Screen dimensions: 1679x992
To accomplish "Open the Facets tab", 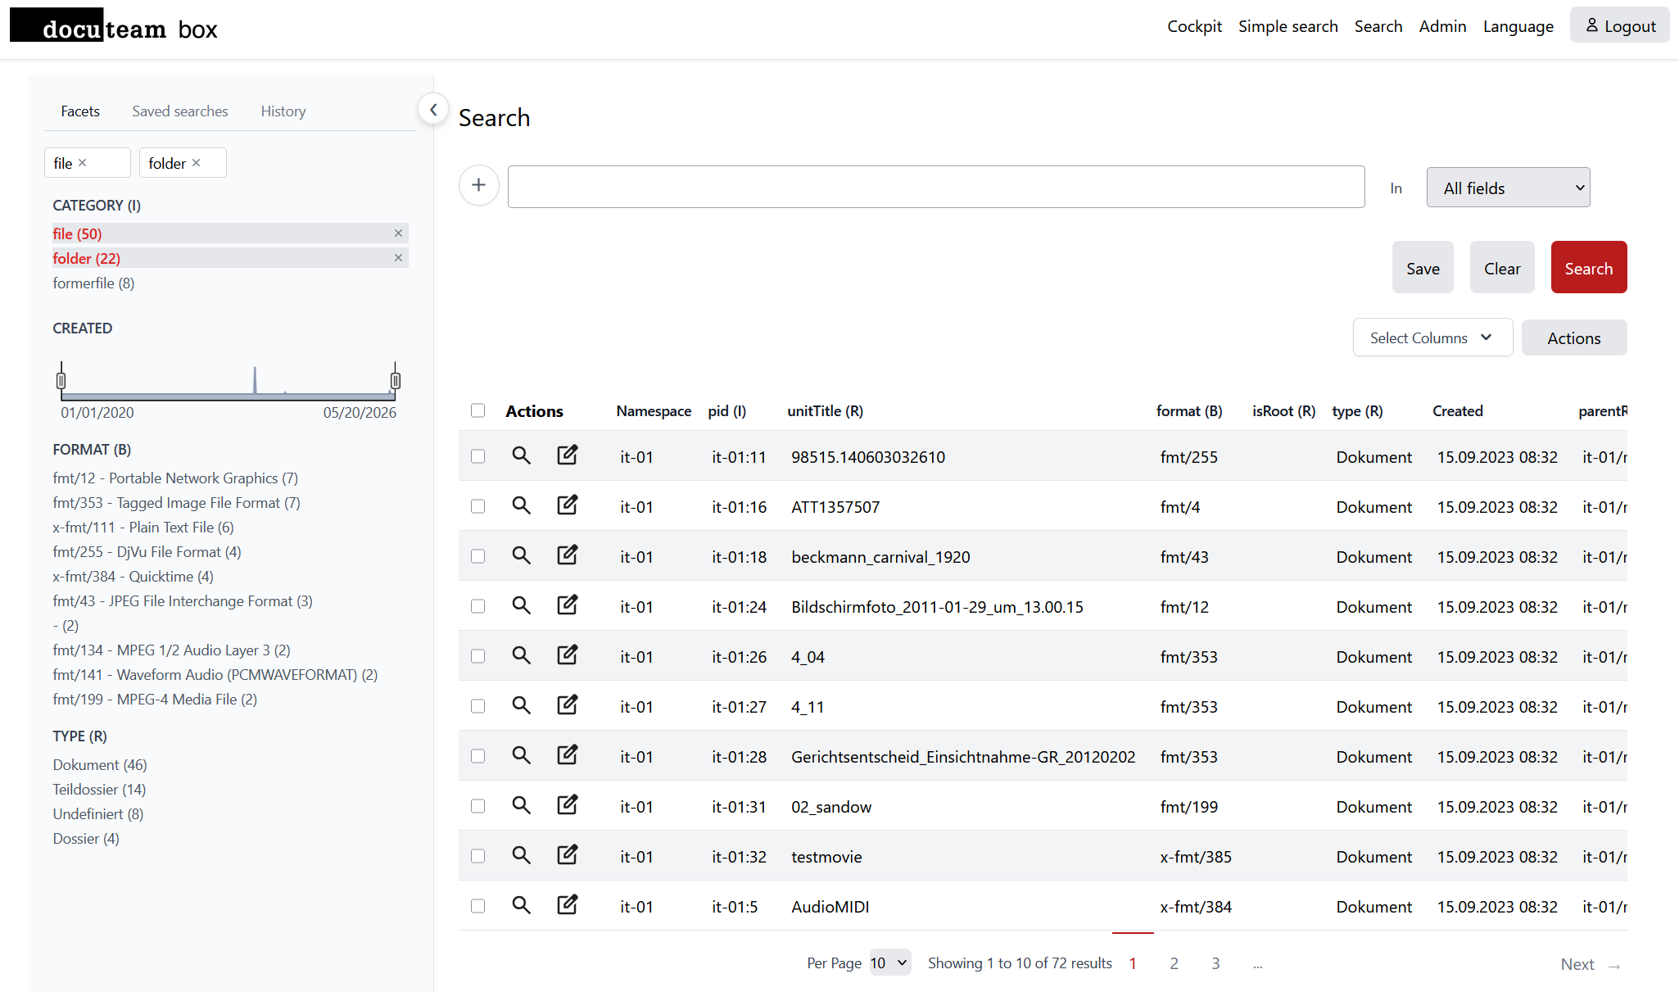I will tap(80, 111).
